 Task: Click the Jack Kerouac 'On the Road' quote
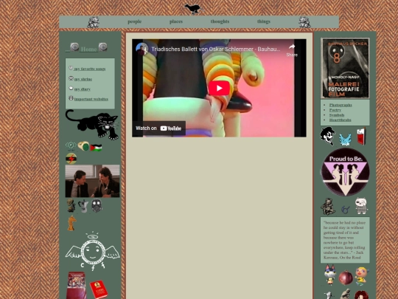click(345, 240)
